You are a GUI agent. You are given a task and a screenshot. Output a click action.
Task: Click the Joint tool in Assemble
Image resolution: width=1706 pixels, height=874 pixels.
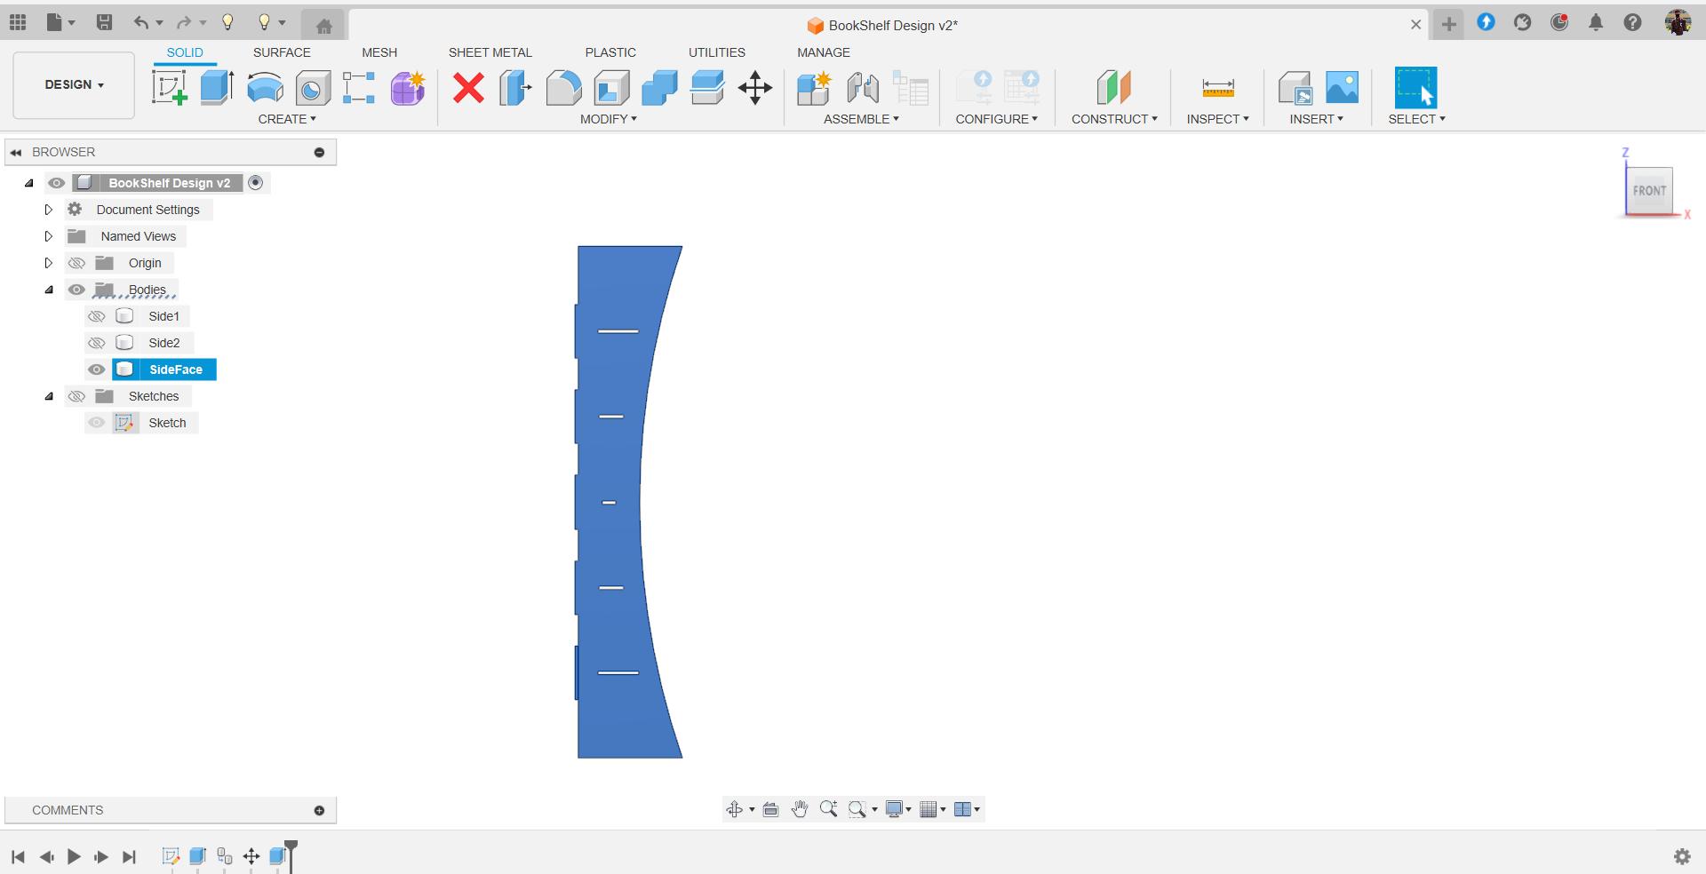pyautogui.click(x=863, y=88)
